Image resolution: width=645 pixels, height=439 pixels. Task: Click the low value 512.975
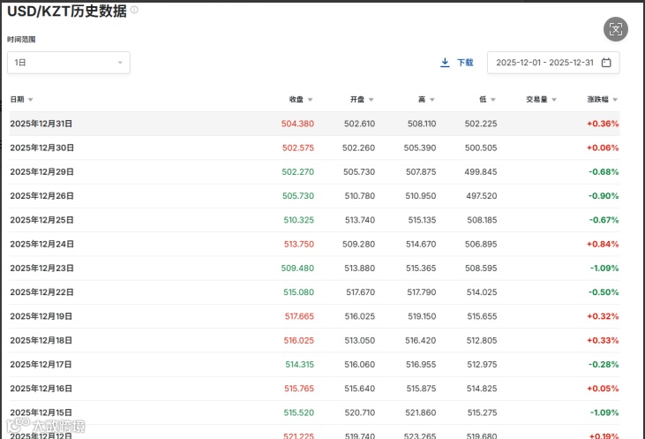[x=482, y=365]
